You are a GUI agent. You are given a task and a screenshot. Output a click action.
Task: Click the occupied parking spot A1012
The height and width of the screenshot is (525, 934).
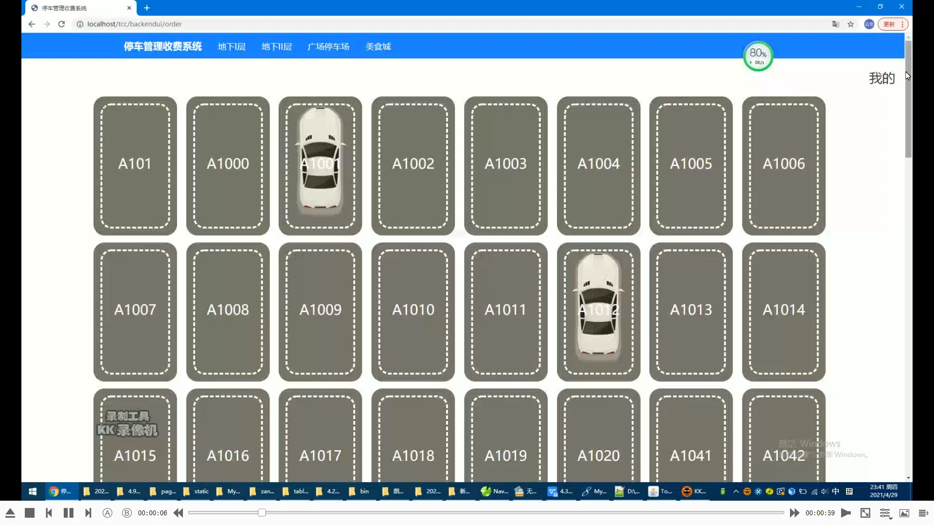598,311
